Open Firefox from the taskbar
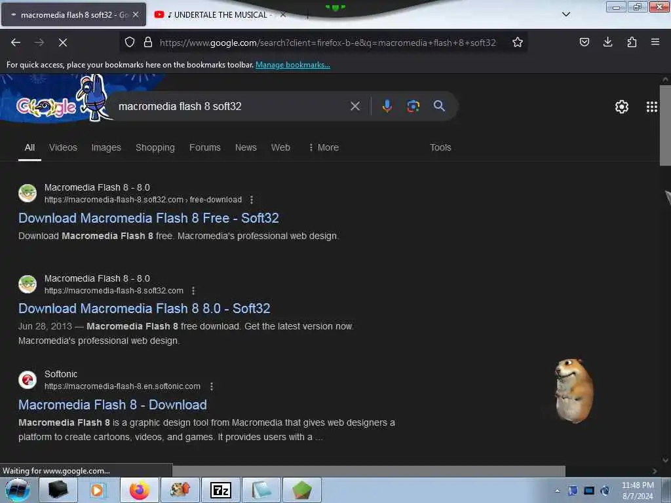671x503 pixels. [140, 490]
